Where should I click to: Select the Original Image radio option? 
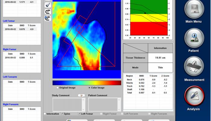point(66,88)
